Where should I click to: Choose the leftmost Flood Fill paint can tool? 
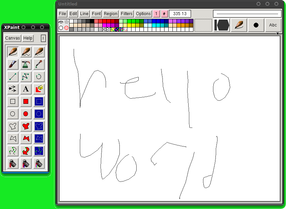tap(12, 163)
